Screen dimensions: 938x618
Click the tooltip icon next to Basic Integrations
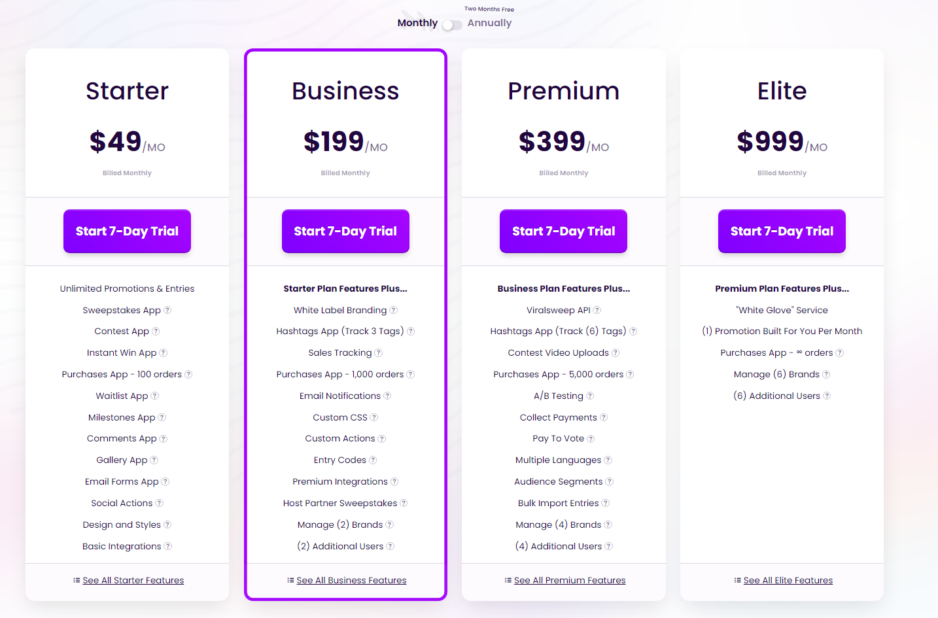tap(168, 546)
